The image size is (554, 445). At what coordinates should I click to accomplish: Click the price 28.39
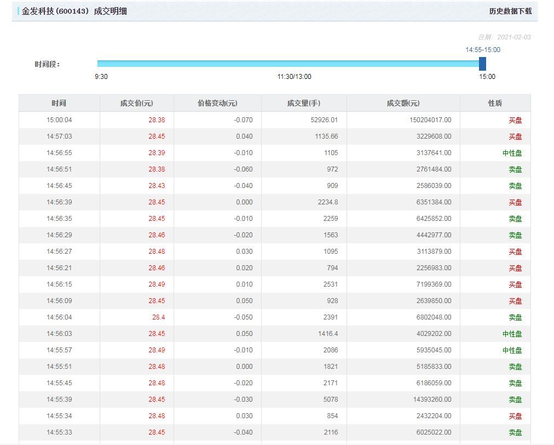[157, 153]
